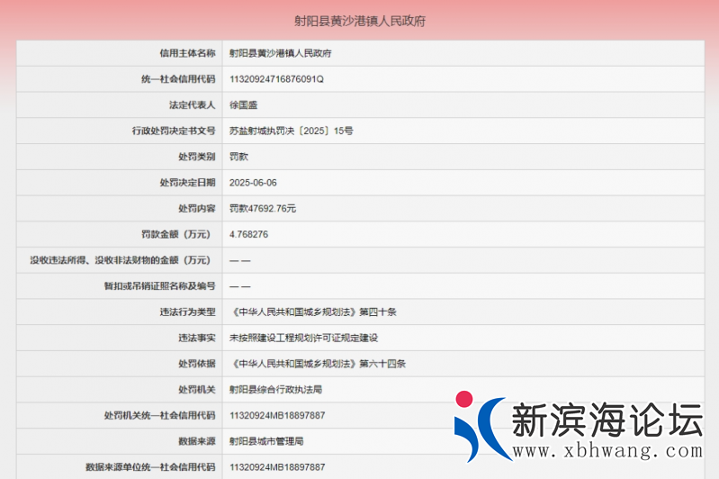Select the decision date 2025-06-06

point(254,183)
